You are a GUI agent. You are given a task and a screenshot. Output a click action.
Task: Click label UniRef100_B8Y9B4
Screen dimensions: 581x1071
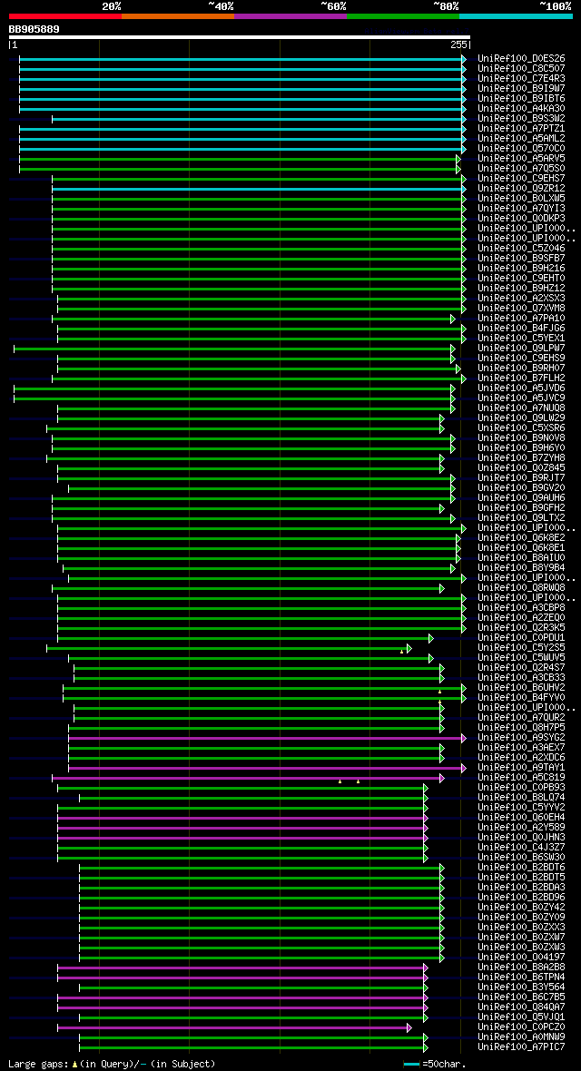pos(521,567)
